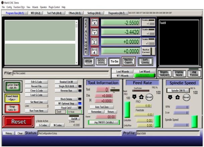204x147 pixels.
Task: Switch to Settings (Alt-6) tab
Action: tap(94, 13)
